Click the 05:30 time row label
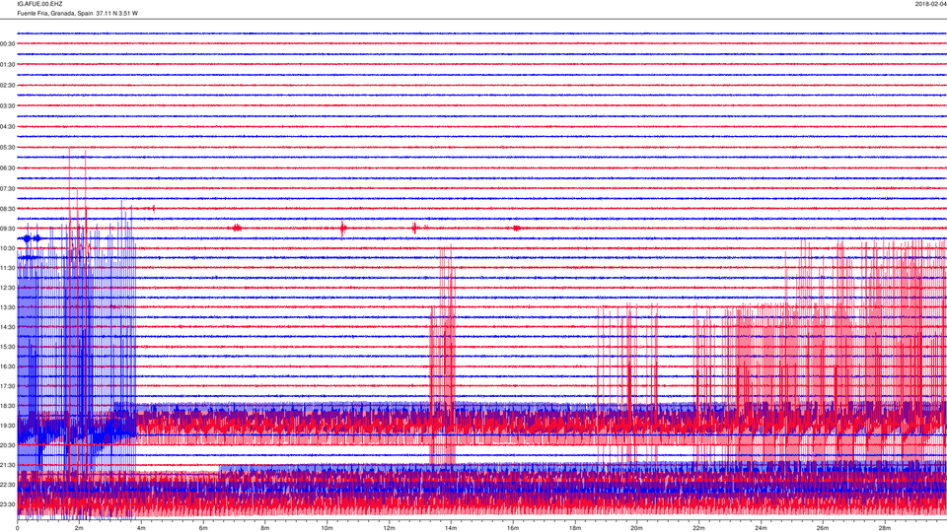Viewport: 947px width, 532px height. [8, 147]
